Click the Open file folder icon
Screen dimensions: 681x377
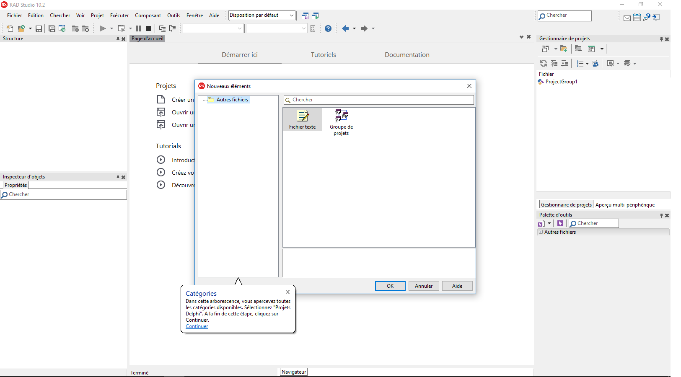(x=21, y=28)
